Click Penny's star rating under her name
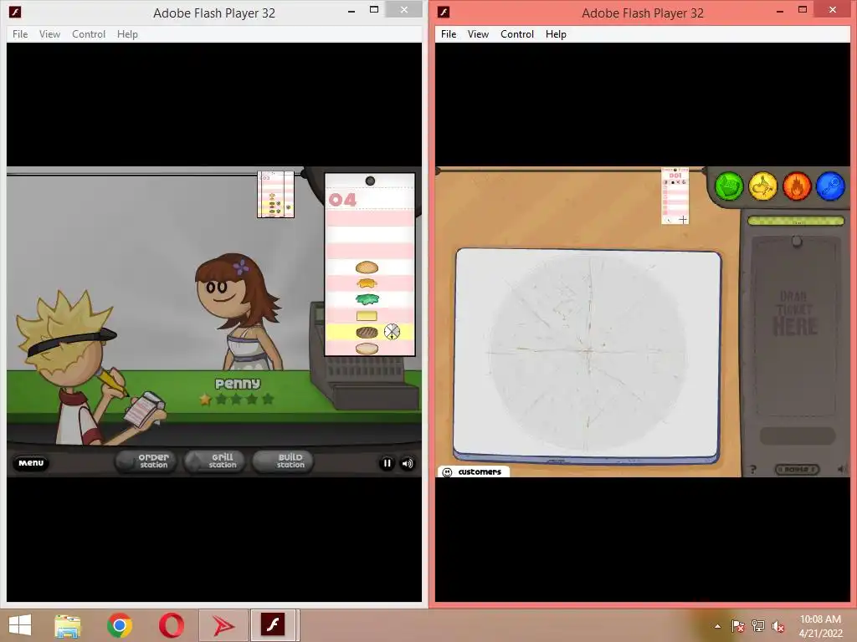The width and height of the screenshot is (857, 642). tap(236, 399)
